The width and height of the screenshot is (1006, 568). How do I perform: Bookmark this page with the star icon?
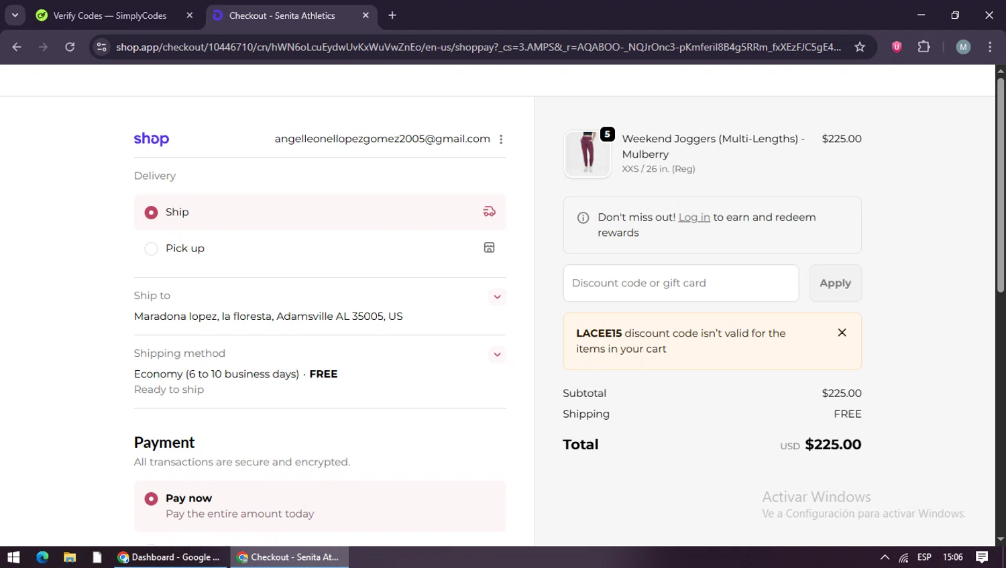860,47
